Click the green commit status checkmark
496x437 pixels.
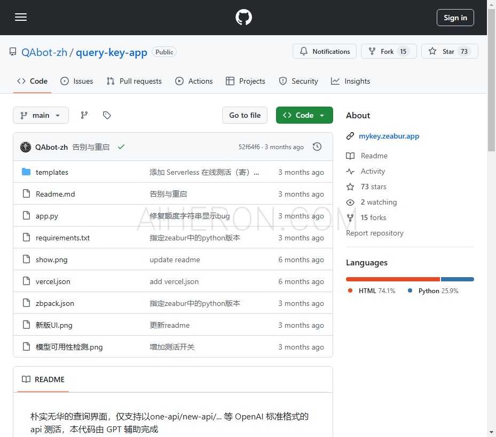click(x=121, y=147)
